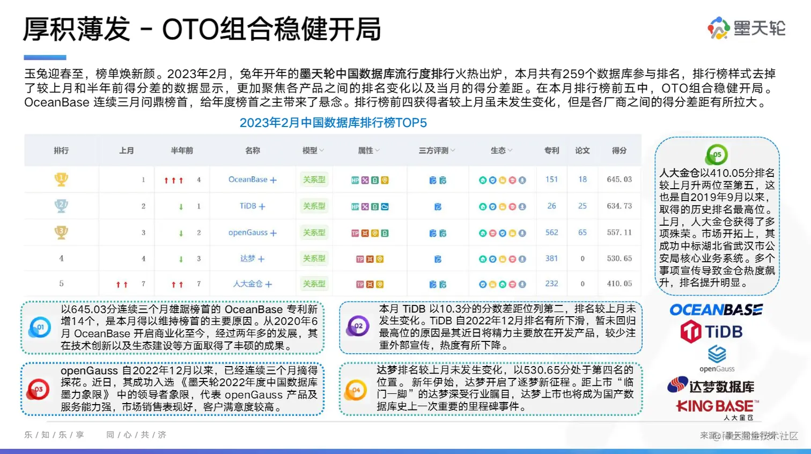Open paper count 25 for TiDB
Viewport: 811px width, 454px height.
click(583, 206)
